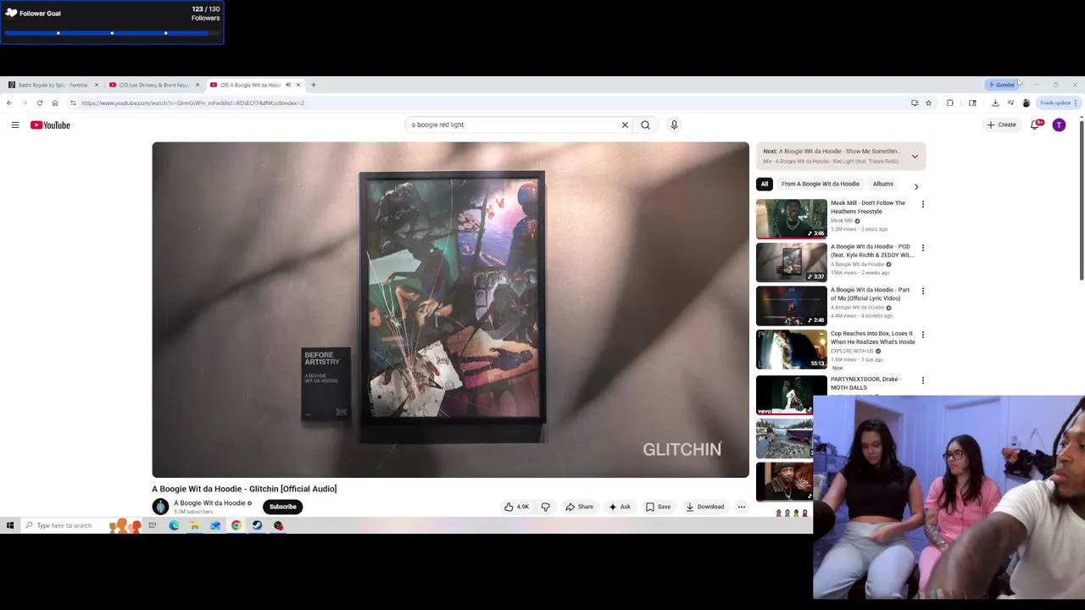The image size is (1085, 610).
Task: Open options for PGD video
Action: (922, 247)
